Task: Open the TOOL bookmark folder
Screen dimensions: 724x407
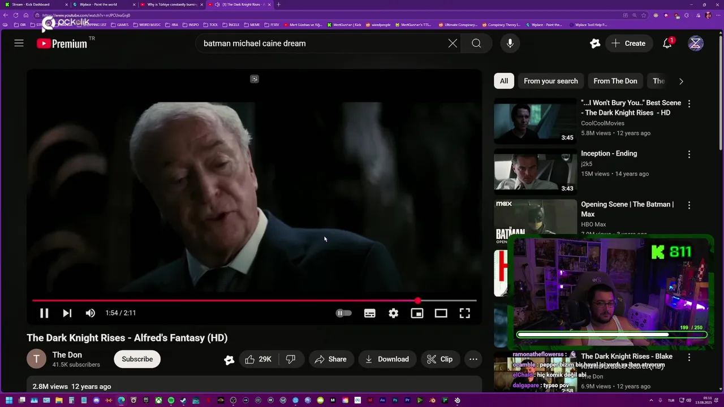Action: click(x=210, y=25)
